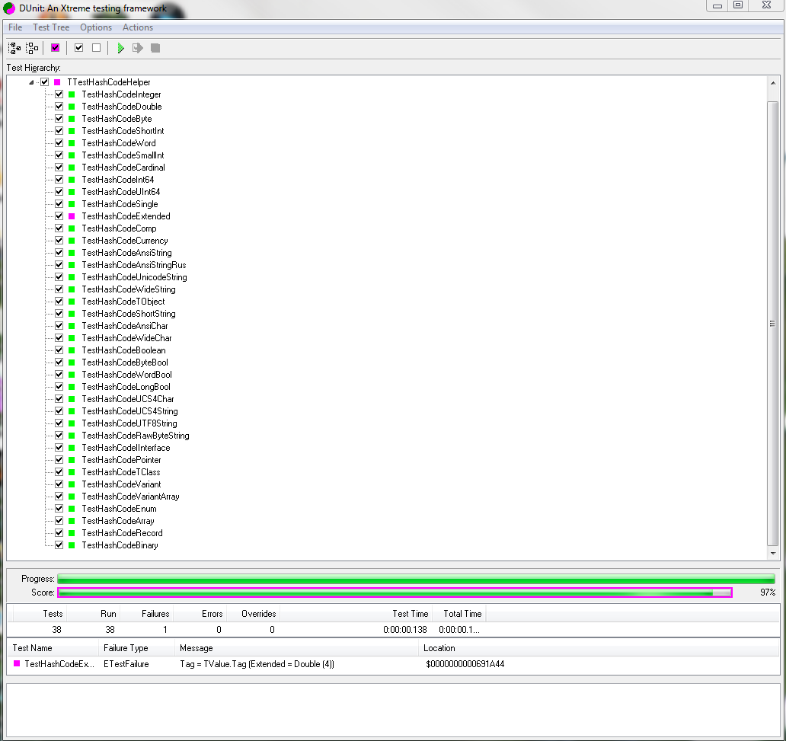The height and width of the screenshot is (741, 786).
Task: Click the failure message 'Tag = TValue.Tag (Extended = Double (4))'
Action: click(257, 664)
